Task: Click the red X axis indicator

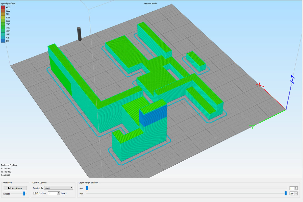Action: [260, 86]
